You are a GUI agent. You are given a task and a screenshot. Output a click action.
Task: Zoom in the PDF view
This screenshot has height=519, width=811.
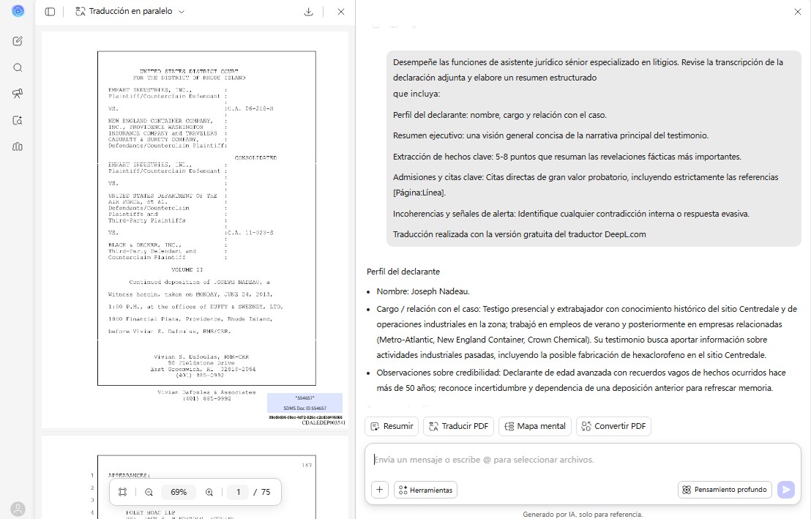pos(209,492)
